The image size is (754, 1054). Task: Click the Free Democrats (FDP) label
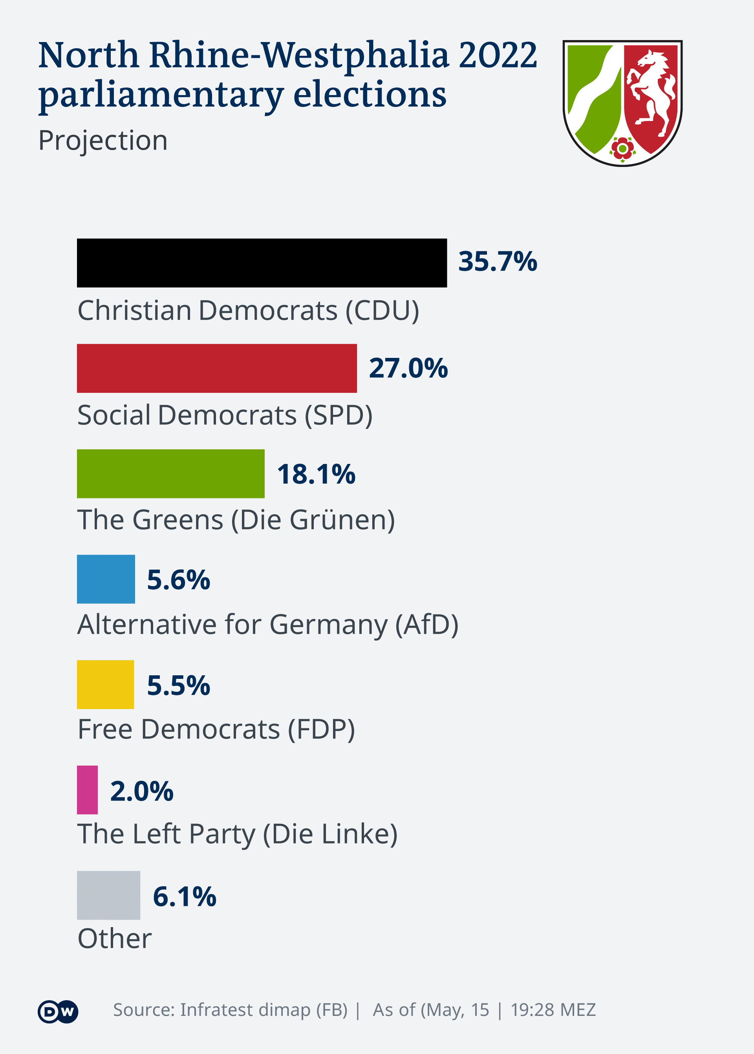pyautogui.click(x=216, y=730)
